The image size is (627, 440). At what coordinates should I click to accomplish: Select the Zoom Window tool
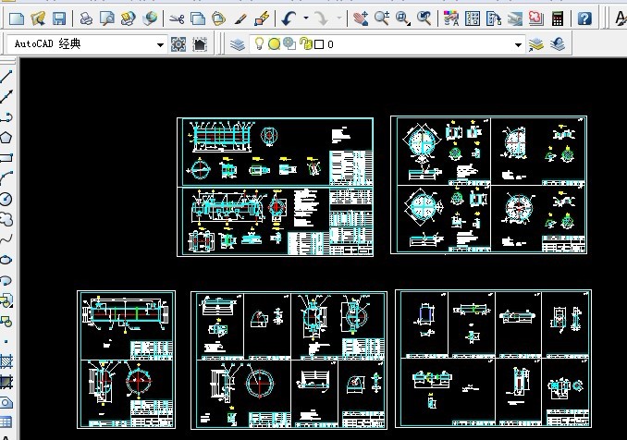pos(402,18)
